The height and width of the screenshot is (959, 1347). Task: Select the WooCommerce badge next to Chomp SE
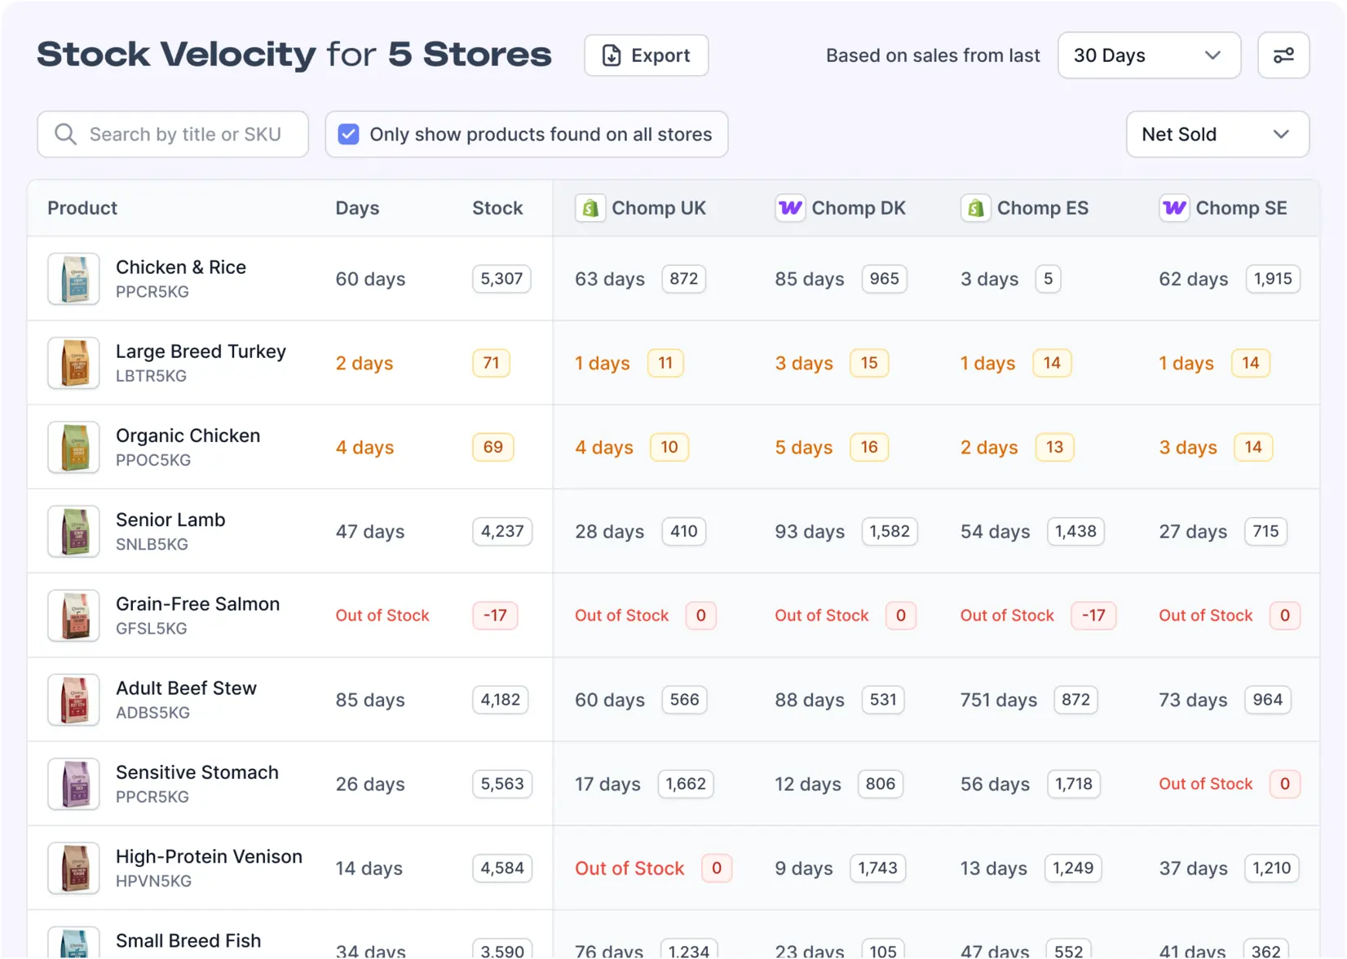(x=1173, y=208)
